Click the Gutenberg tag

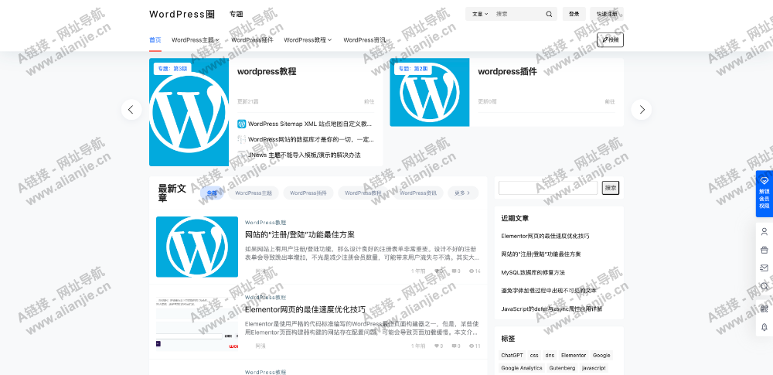pos(562,368)
